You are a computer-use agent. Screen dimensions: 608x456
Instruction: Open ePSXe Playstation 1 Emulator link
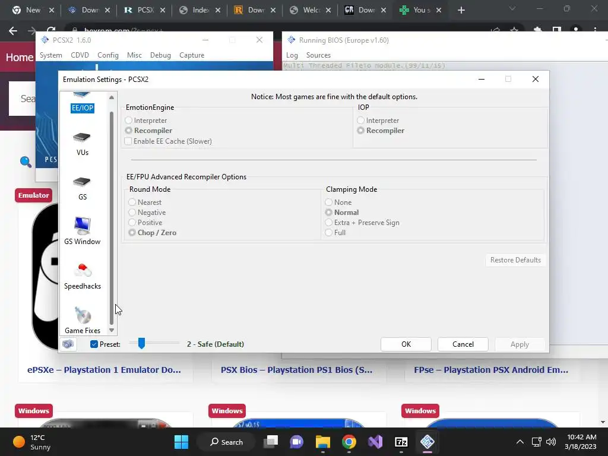[104, 369]
